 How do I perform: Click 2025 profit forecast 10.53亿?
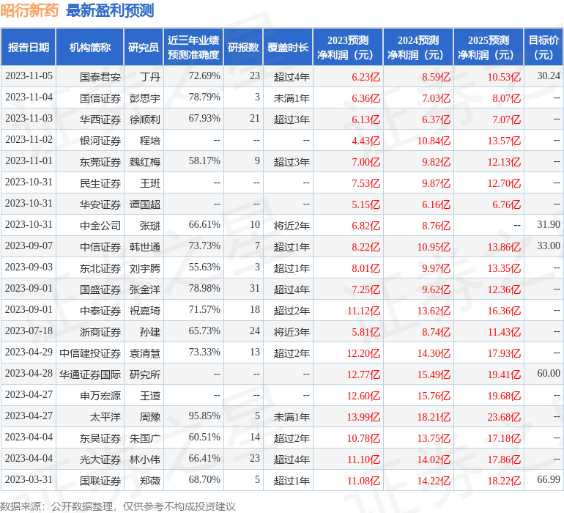tap(504, 77)
